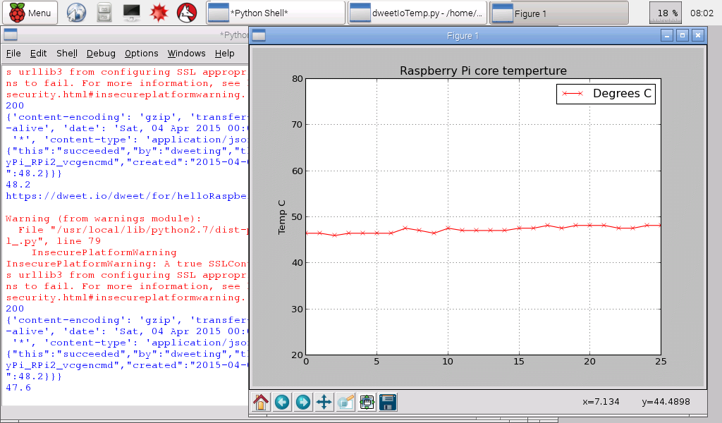
Task: Go back to previous view arrow icon
Action: (282, 402)
